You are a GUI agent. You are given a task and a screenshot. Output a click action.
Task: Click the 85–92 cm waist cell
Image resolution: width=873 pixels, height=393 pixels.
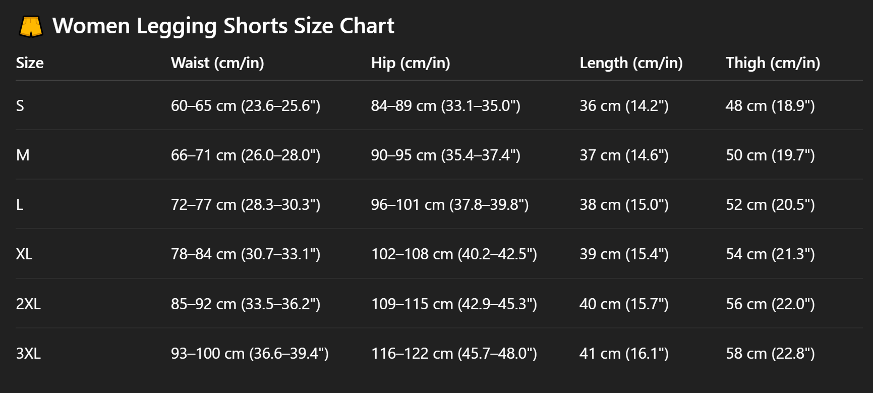(x=246, y=304)
